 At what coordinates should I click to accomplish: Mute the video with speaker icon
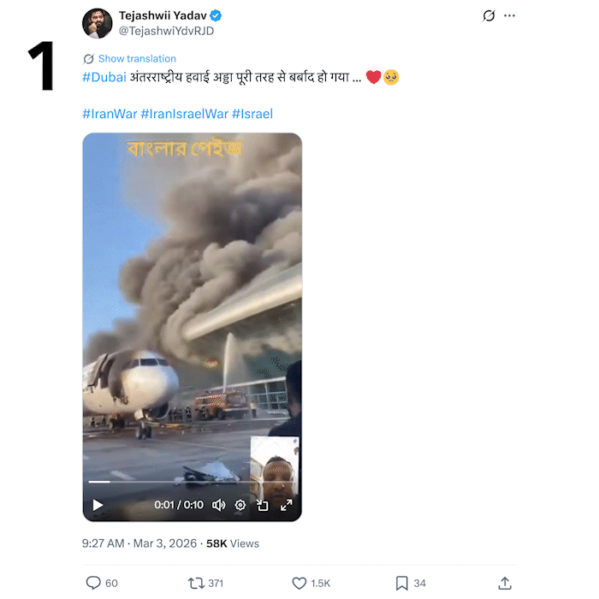tap(218, 505)
